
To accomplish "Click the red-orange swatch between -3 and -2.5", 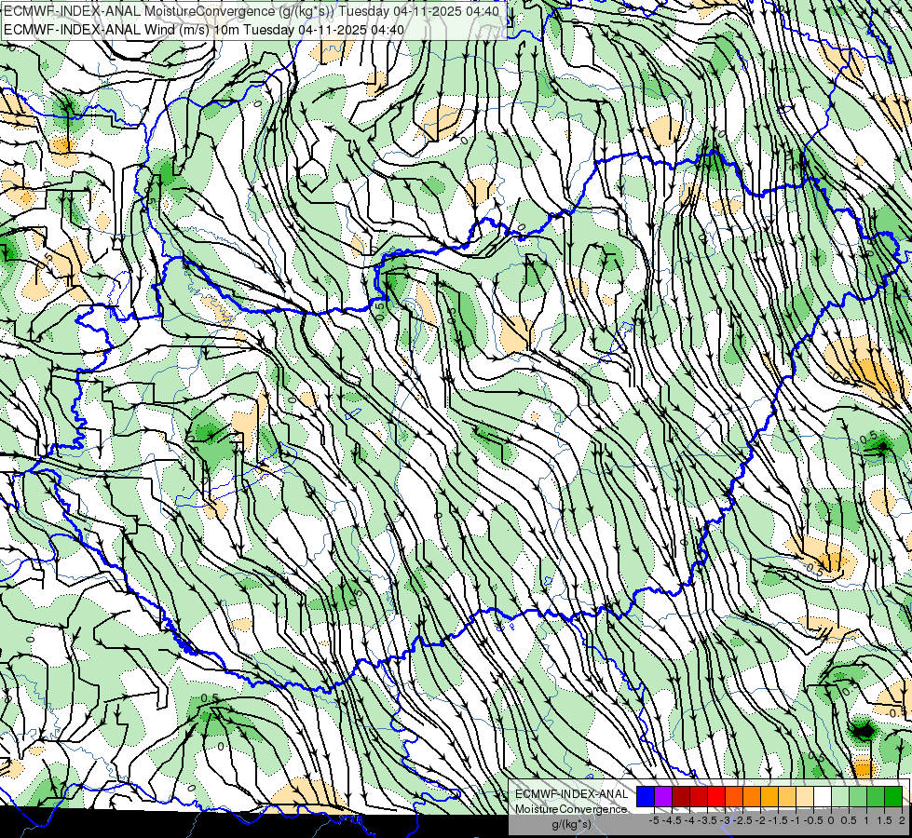I will (x=734, y=796).
